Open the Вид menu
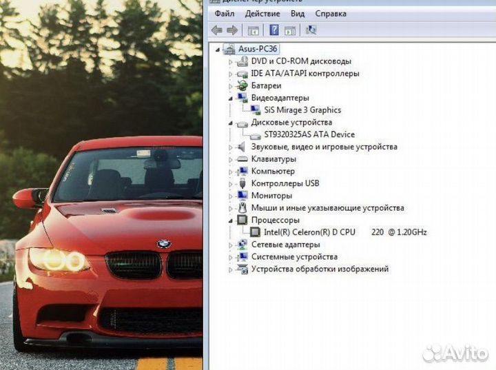496x370 pixels. click(298, 14)
